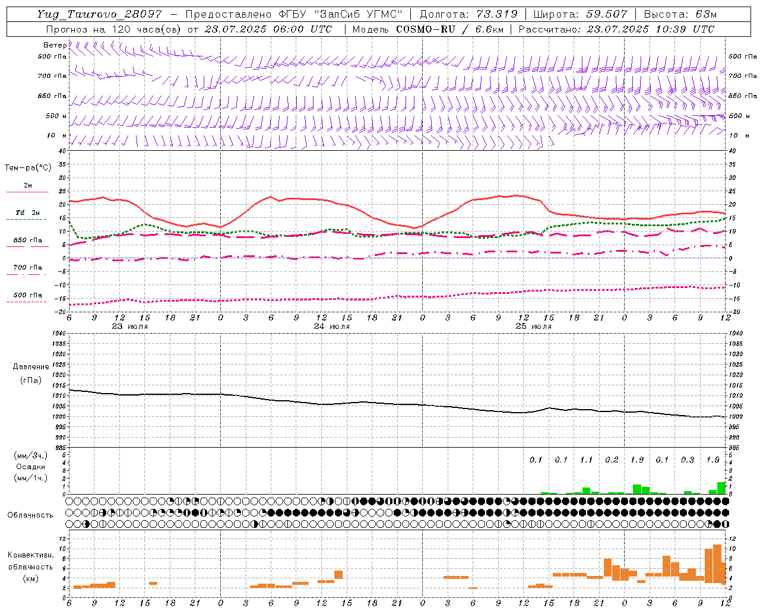Click the 23 июля date label
This screenshot has height=608, width=760.
[x=130, y=327]
